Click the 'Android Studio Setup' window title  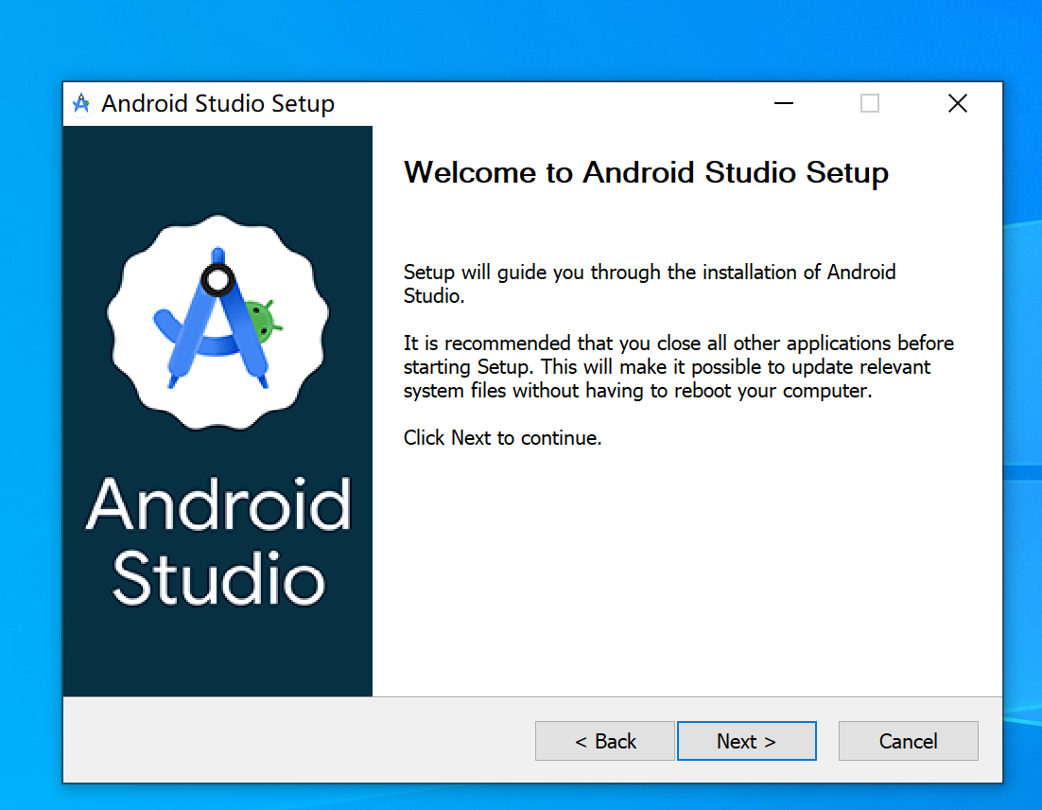(218, 104)
